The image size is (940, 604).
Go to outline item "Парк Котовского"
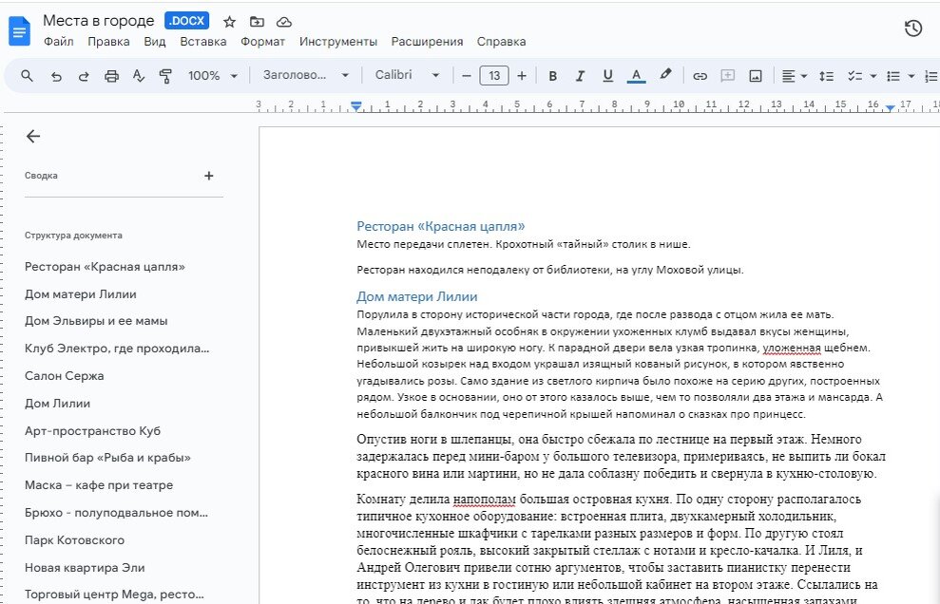coord(74,539)
